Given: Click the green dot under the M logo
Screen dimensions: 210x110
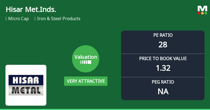Looking at the screenshot, I should [206, 13].
